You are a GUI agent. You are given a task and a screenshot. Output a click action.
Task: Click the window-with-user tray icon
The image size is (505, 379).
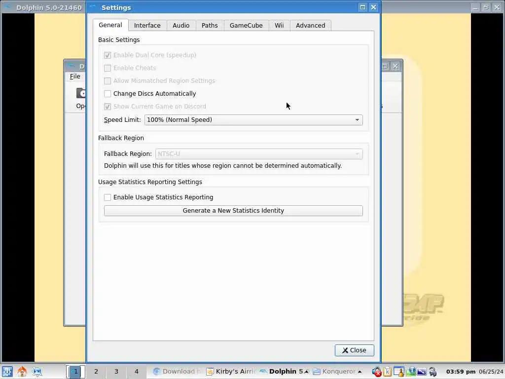[x=398, y=372]
